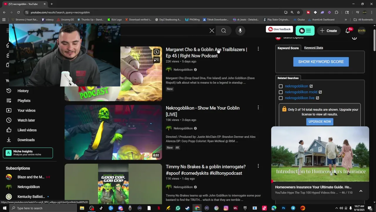Click the magnifier search button
The width and height of the screenshot is (376, 212).
[x=224, y=31]
